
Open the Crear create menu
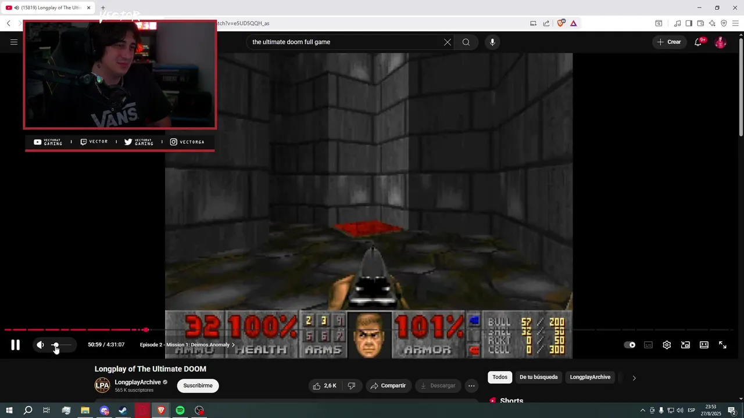point(669,42)
